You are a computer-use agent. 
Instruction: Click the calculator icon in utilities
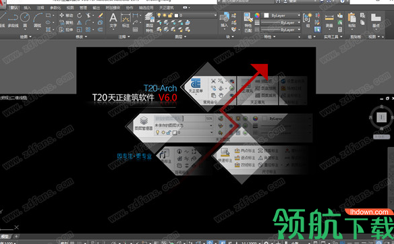[340, 30]
